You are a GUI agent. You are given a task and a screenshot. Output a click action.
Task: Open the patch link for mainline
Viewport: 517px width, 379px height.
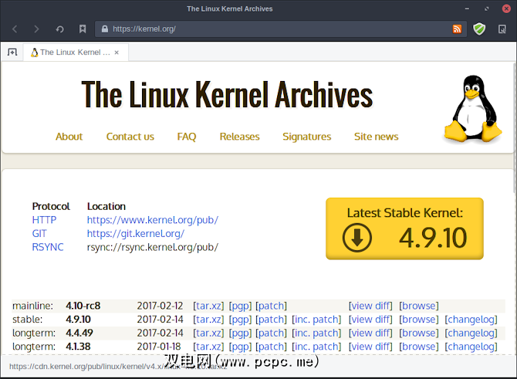pos(271,306)
